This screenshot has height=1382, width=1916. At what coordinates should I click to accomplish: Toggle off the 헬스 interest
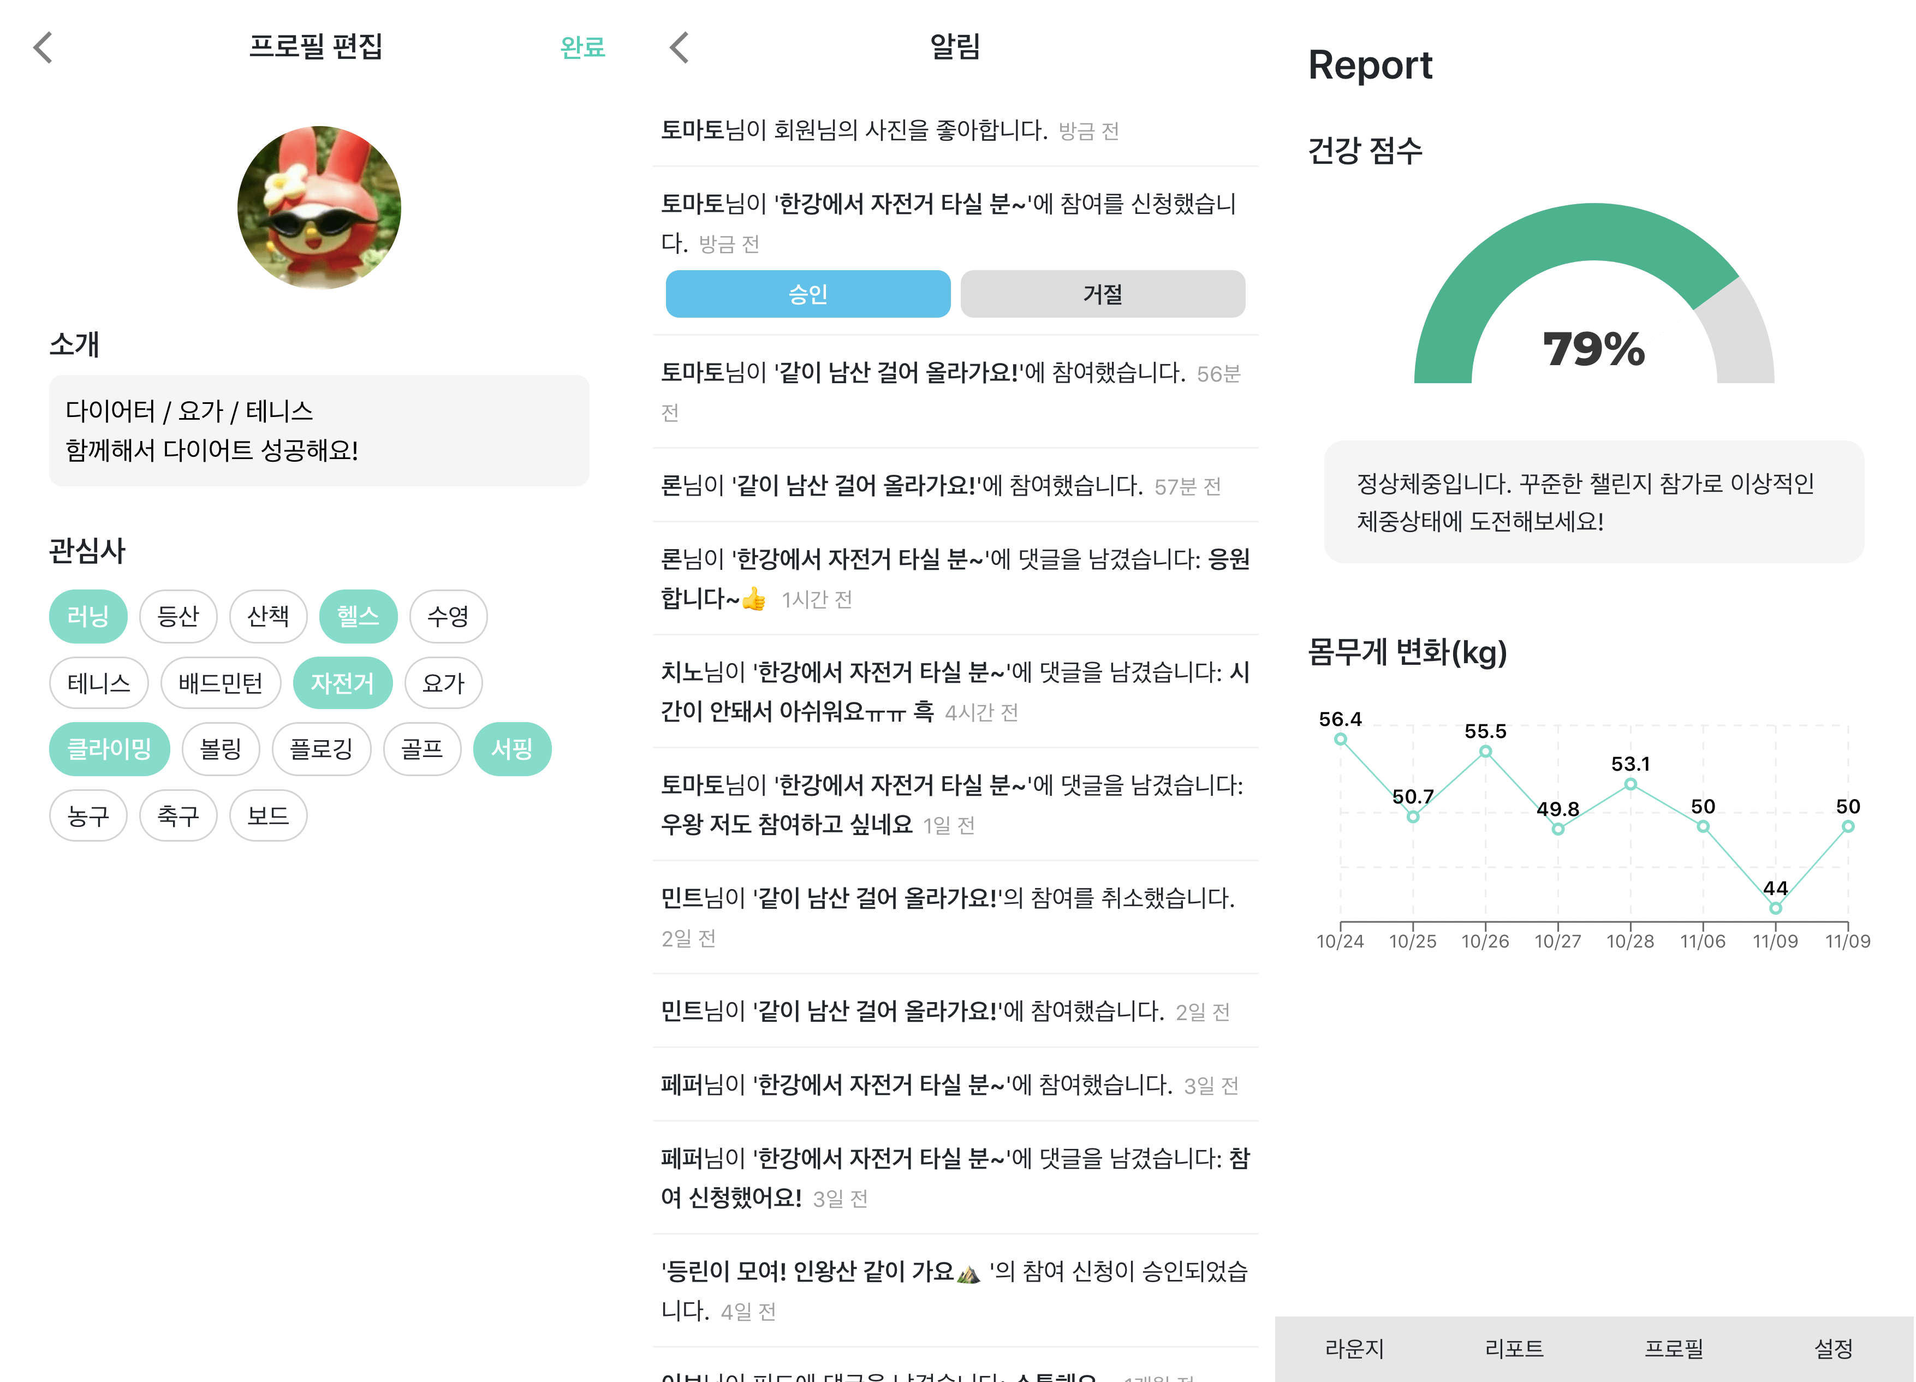(358, 616)
